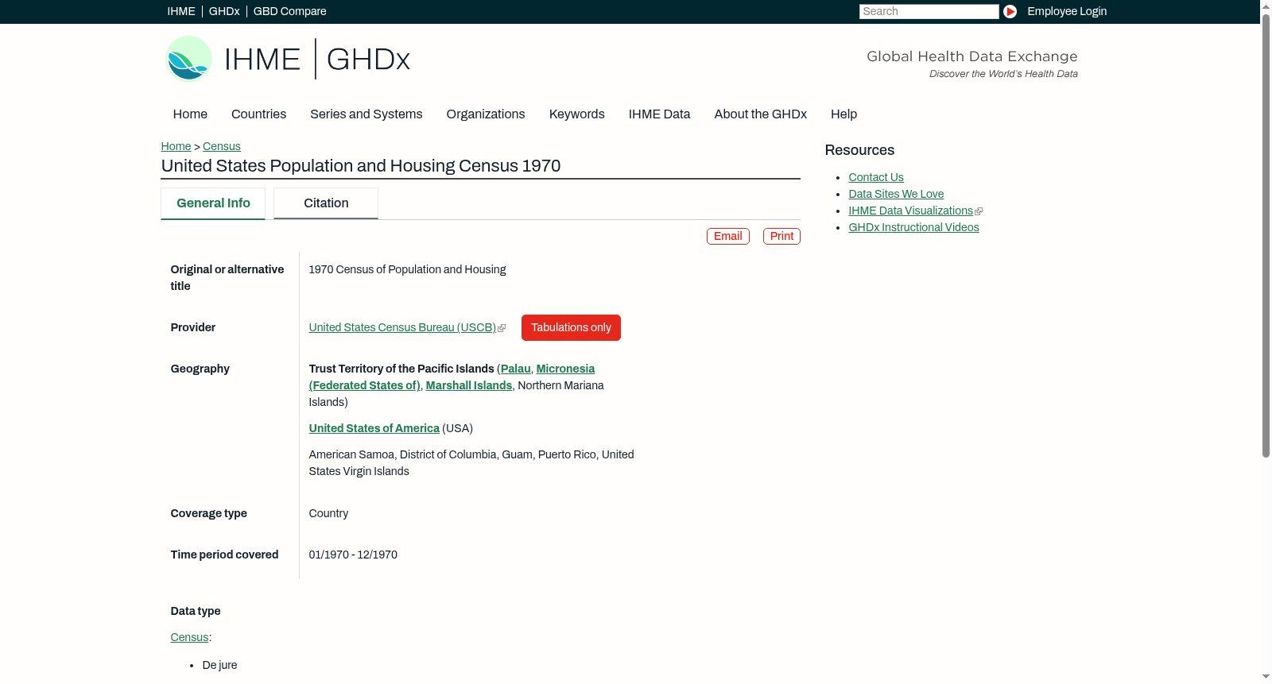Open the IHME Data menu

click(x=659, y=114)
